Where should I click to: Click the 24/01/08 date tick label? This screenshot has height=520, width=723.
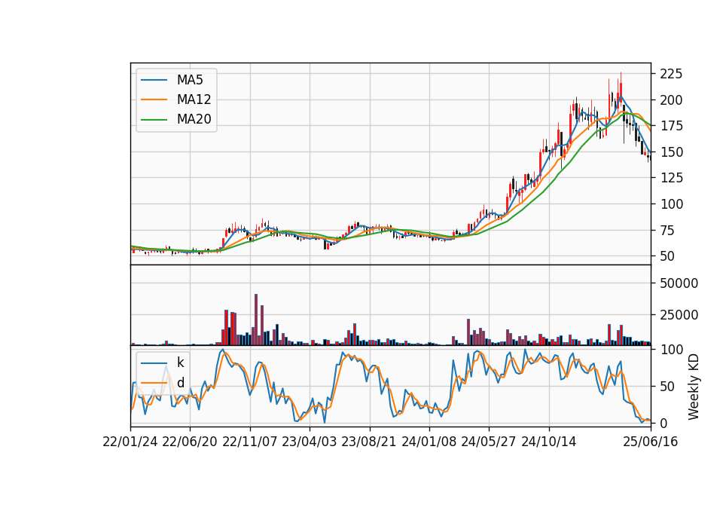pyautogui.click(x=429, y=442)
